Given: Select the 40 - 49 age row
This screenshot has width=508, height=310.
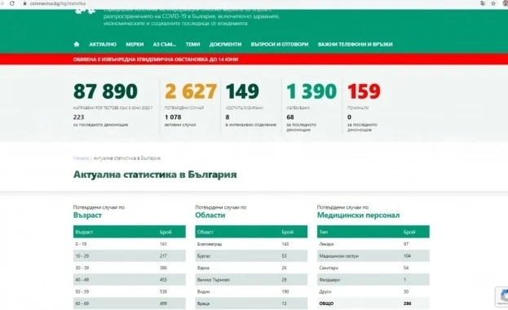Looking at the screenshot, I should point(130,280).
